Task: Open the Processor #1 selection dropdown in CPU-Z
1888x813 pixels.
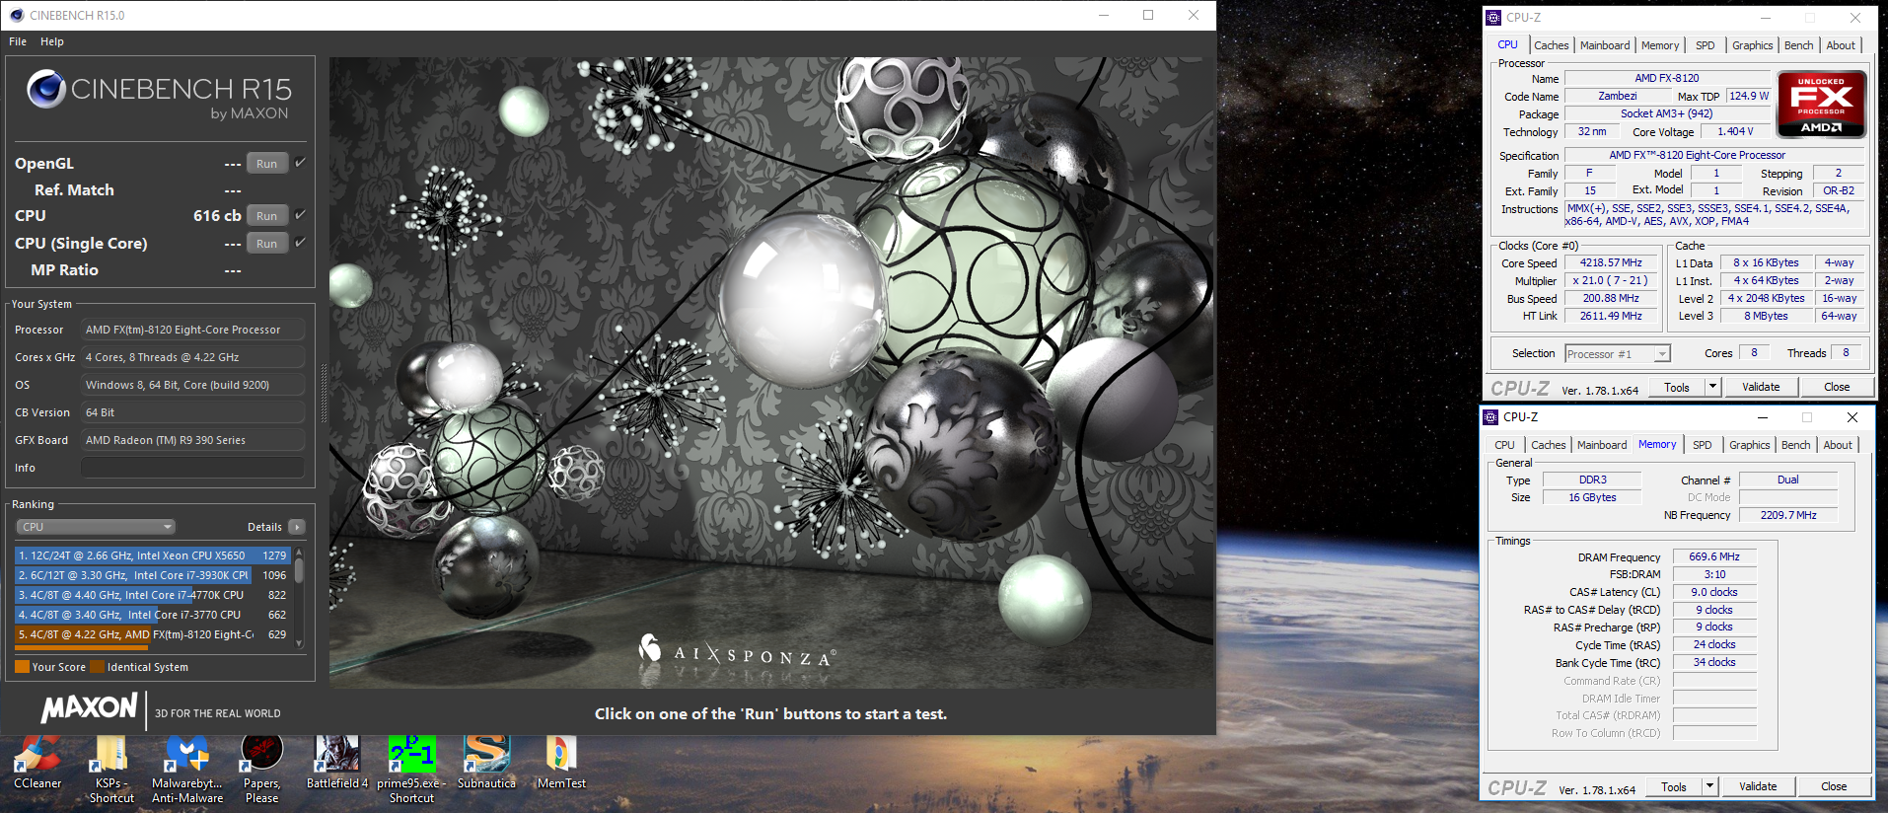Action: coord(1617,353)
